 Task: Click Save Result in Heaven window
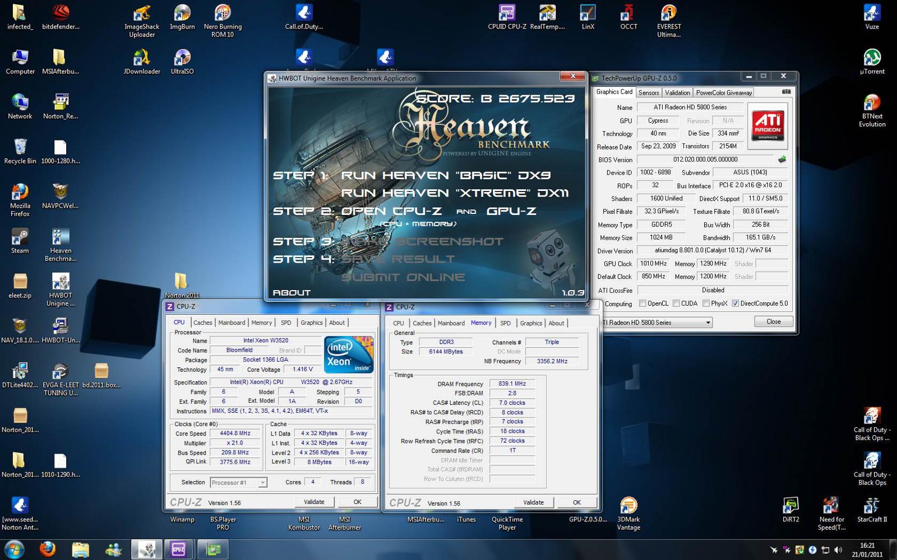coord(397,259)
